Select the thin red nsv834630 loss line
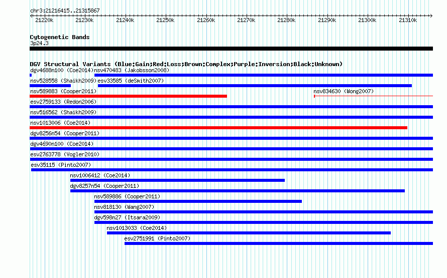447x278 pixels. [374, 96]
